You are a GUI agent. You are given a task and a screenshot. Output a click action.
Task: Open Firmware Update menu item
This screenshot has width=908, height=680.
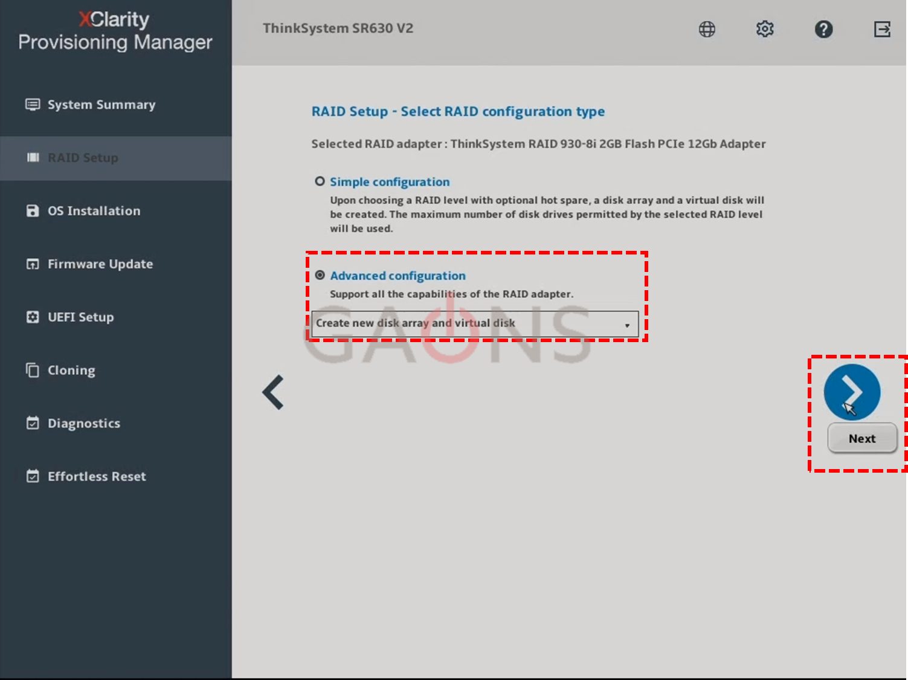coord(116,264)
